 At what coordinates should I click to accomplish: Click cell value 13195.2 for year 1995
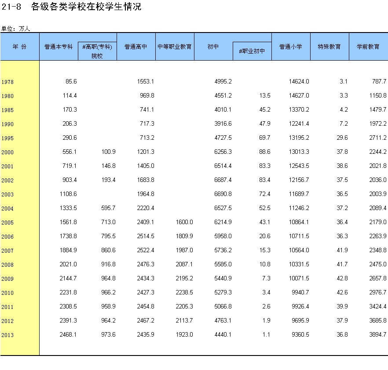pos(299,138)
